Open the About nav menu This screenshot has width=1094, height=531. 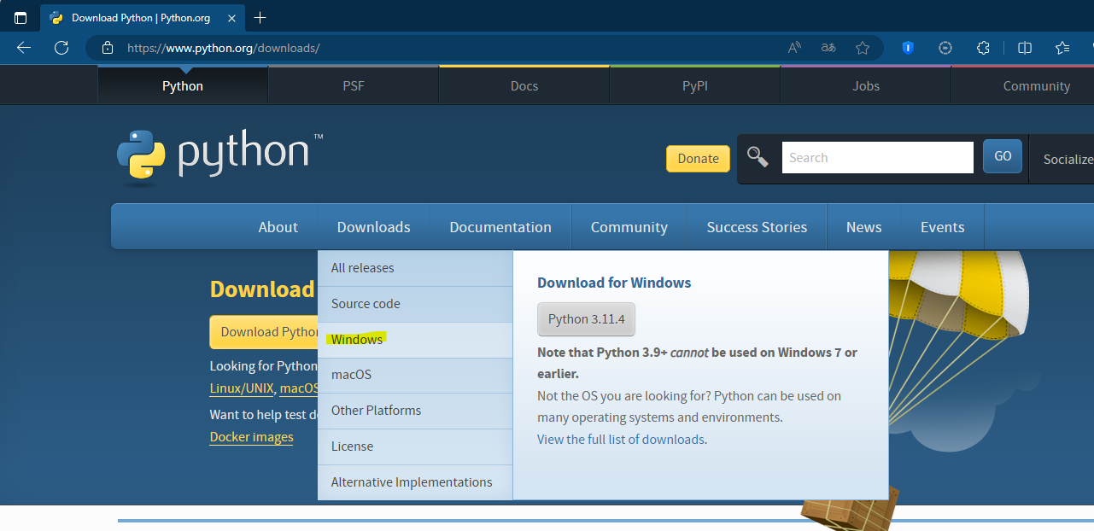[x=278, y=227]
